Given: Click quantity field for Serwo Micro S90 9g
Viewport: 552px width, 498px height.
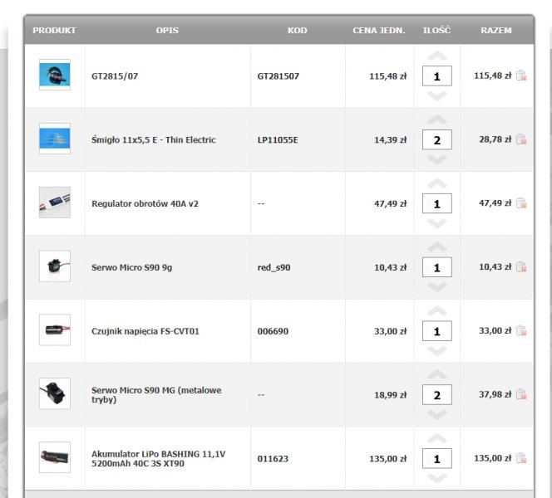Looking at the screenshot, I should [436, 268].
